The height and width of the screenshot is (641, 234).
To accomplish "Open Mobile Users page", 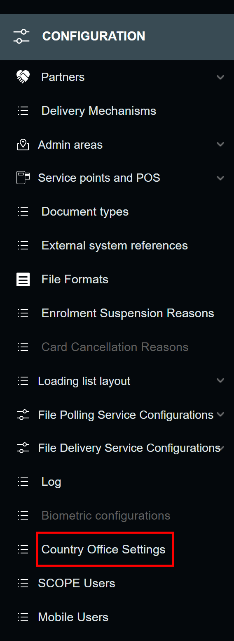I will tap(73, 617).
